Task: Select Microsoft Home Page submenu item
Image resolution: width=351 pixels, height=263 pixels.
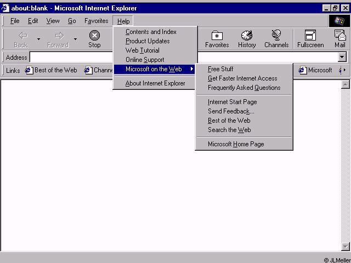Action: (236, 144)
